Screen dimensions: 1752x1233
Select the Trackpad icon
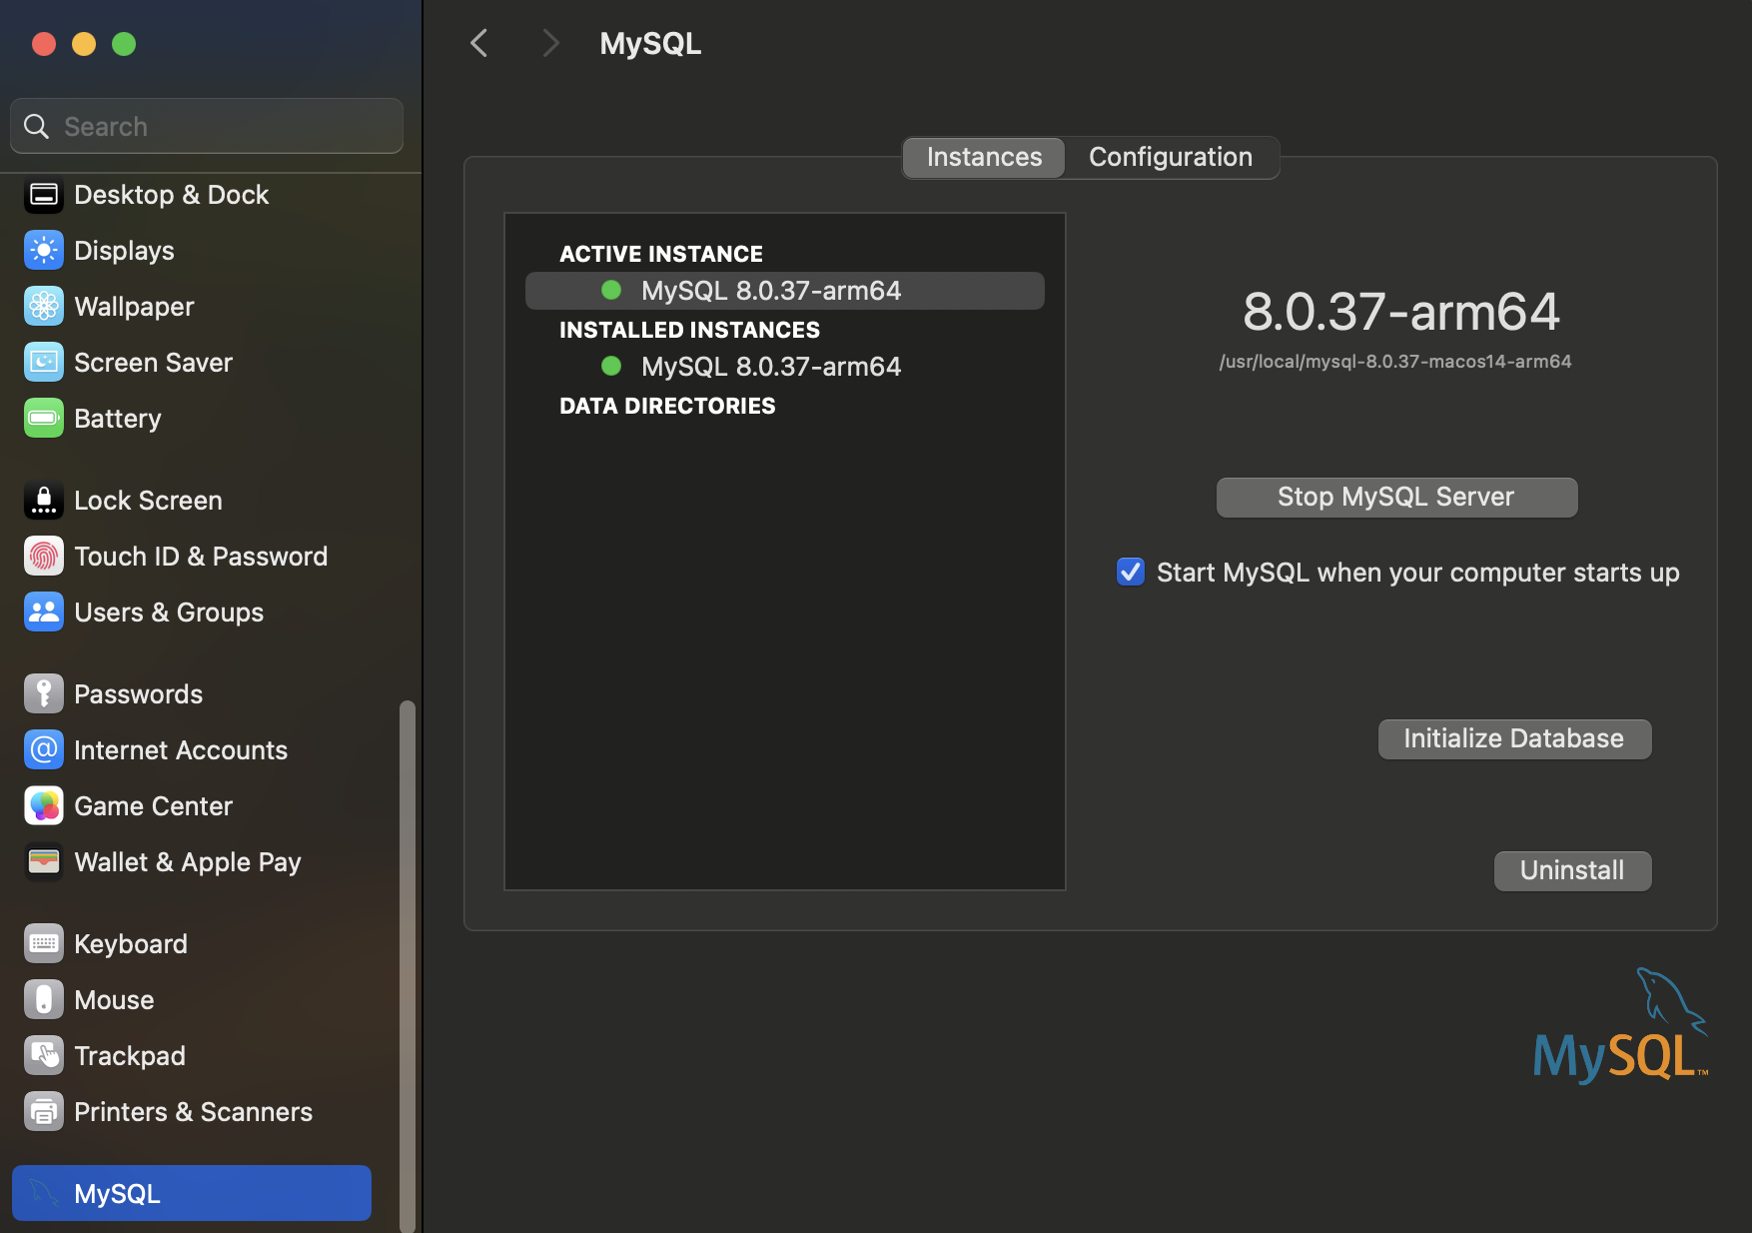coord(44,1056)
